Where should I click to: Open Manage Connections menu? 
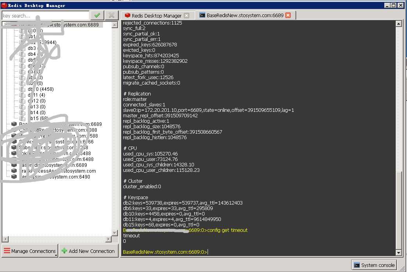click(x=30, y=251)
